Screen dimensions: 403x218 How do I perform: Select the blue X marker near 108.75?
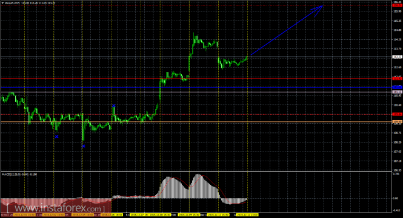click(x=56, y=137)
